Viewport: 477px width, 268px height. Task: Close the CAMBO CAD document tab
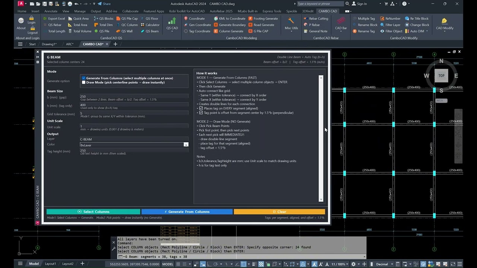[107, 44]
